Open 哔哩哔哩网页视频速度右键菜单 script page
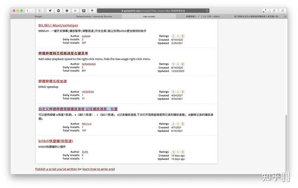298x188 pixels. click(63, 53)
